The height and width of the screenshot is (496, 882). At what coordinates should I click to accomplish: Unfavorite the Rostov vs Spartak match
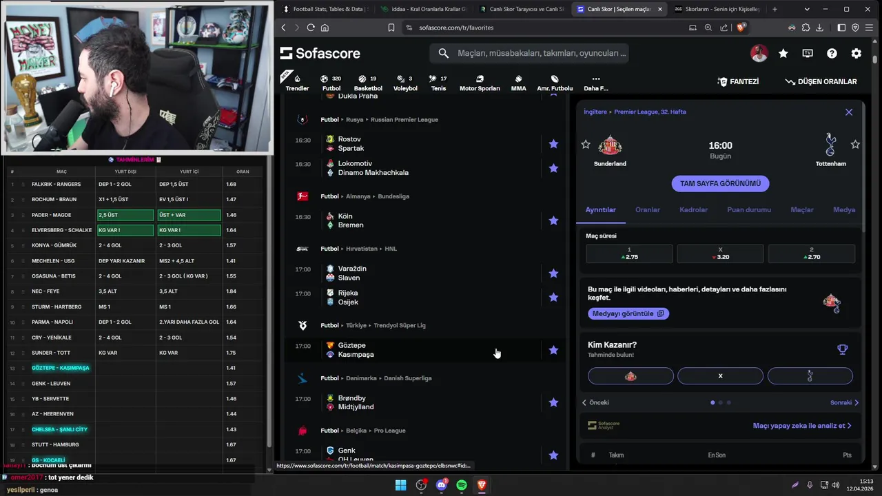point(553,144)
